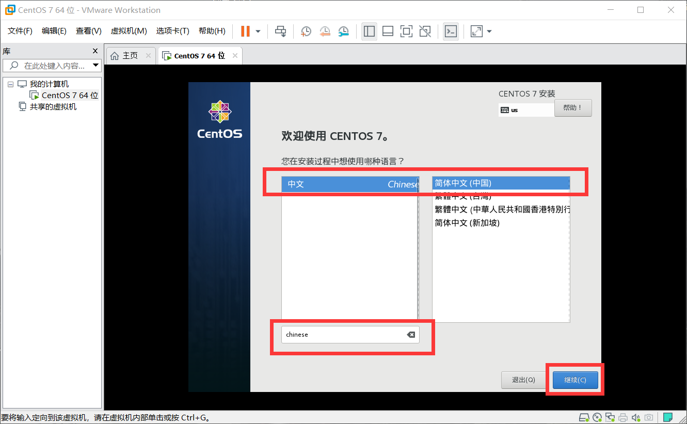The height and width of the screenshot is (424, 687).
Task: Click the VMware Workstation title bar logo
Action: click(9, 10)
